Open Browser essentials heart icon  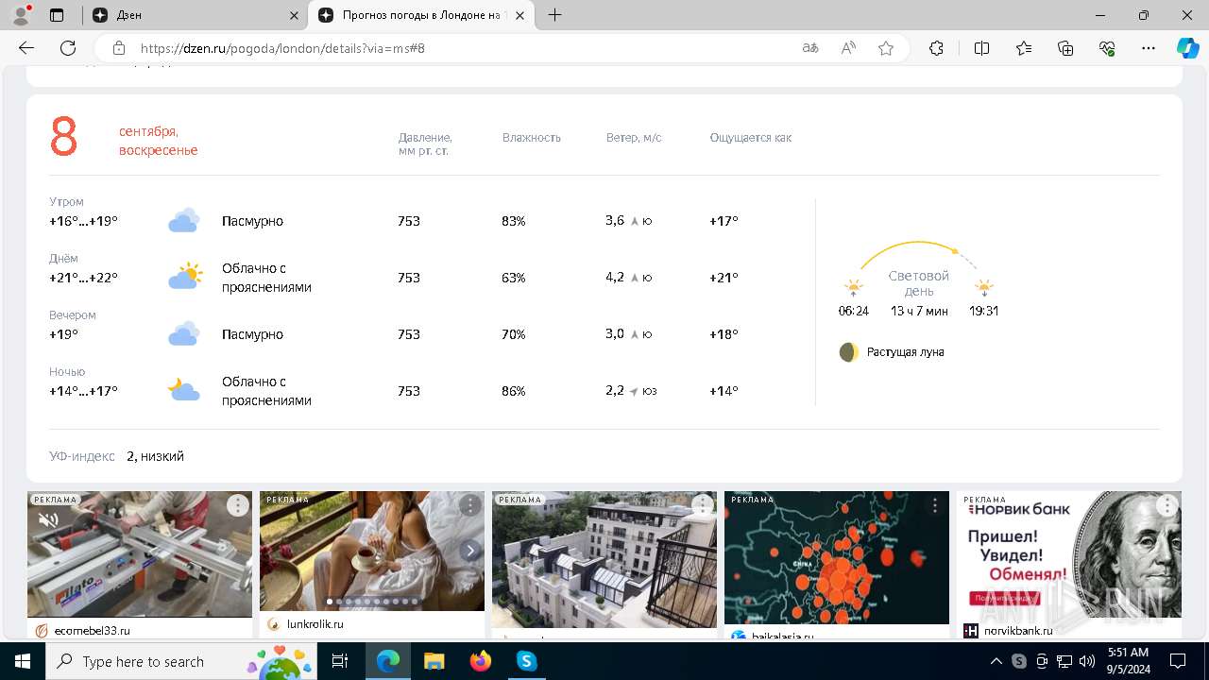coord(1107,48)
